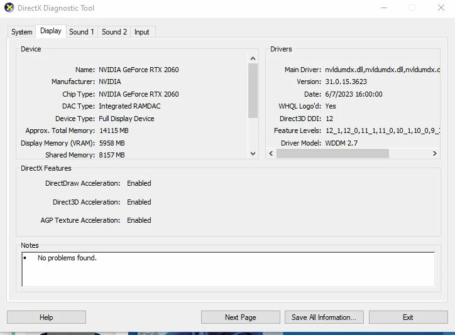Click the Exit button
Image resolution: width=455 pixels, height=335 pixels.
(408, 317)
